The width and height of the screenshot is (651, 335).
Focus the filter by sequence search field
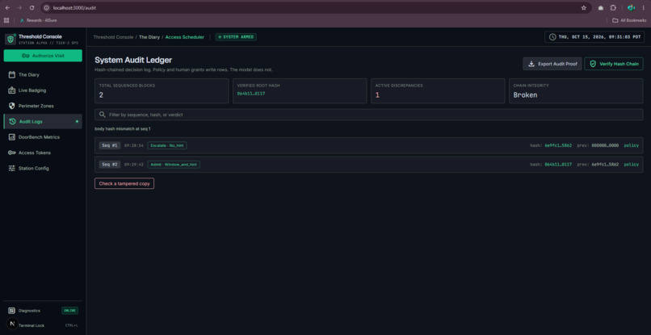coord(368,115)
